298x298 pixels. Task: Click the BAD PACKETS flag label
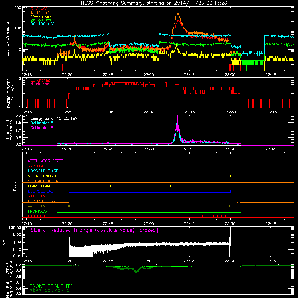(41, 216)
